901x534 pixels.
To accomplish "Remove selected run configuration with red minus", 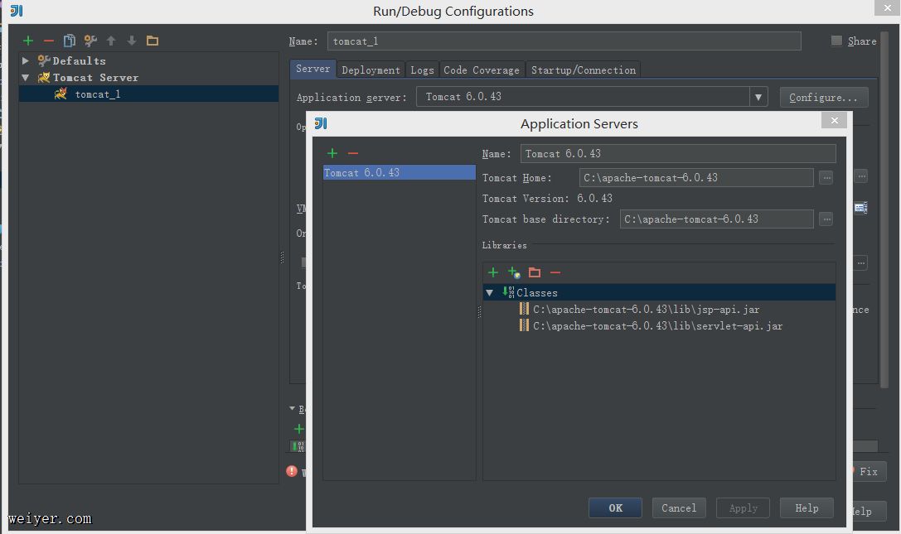I will point(49,41).
